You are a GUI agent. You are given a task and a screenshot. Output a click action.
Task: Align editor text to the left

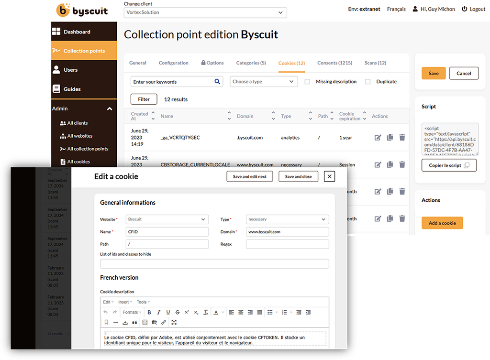231,312
